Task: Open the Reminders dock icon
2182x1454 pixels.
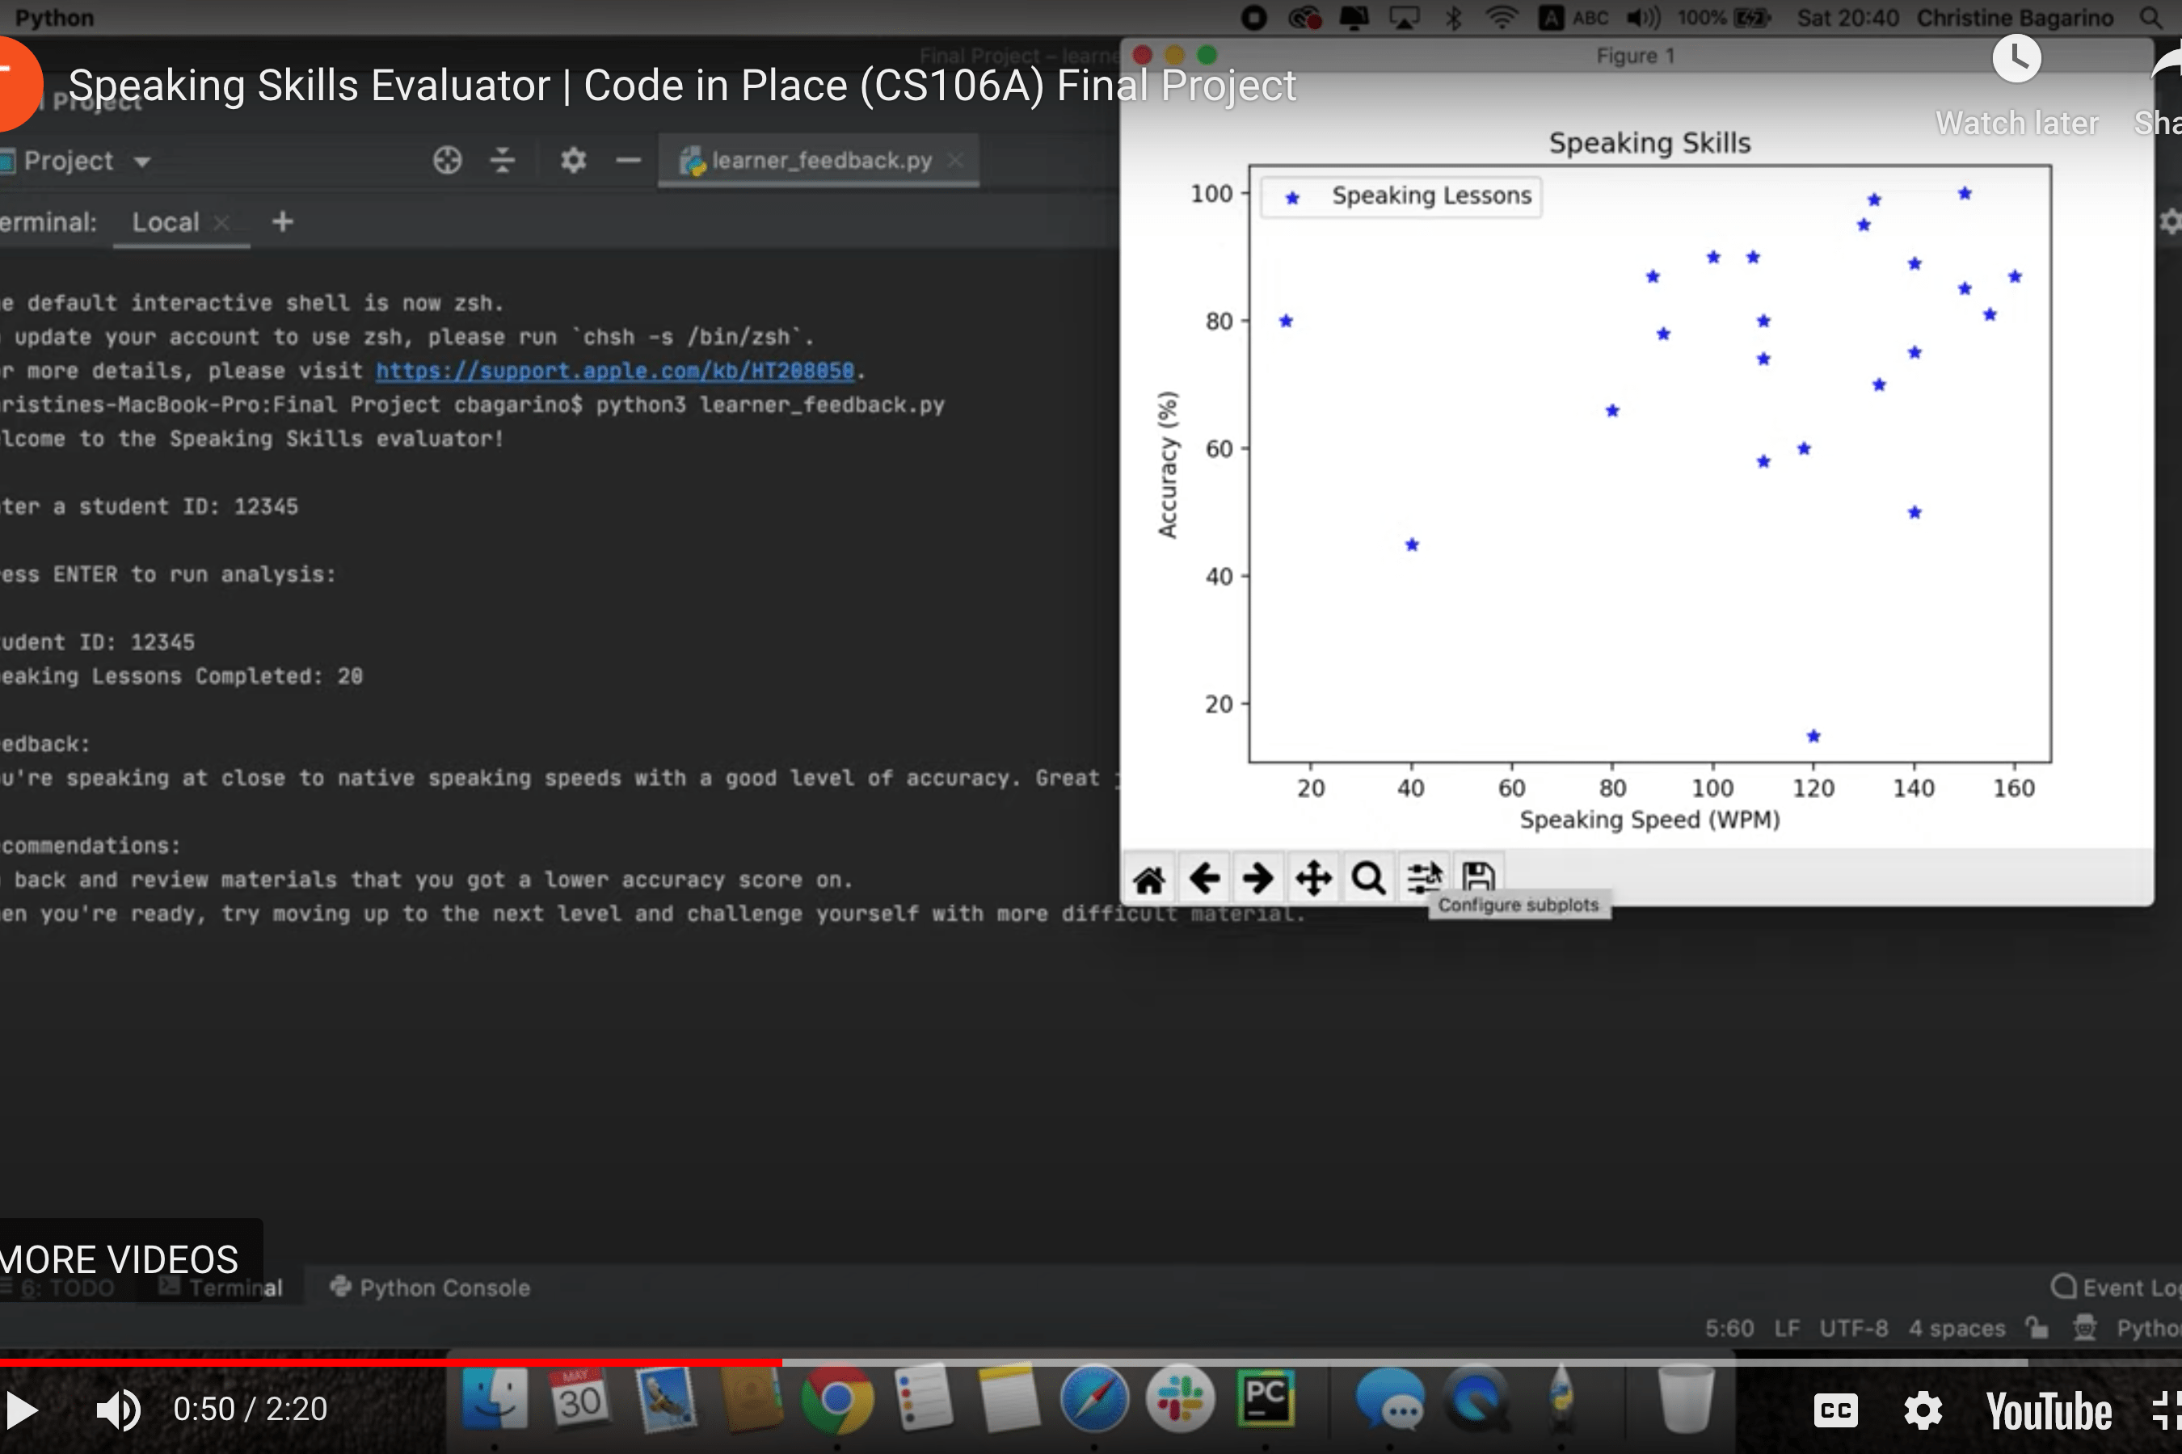Action: (x=923, y=1397)
